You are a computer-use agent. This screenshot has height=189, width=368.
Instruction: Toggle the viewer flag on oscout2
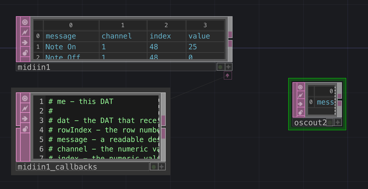pos(301,87)
